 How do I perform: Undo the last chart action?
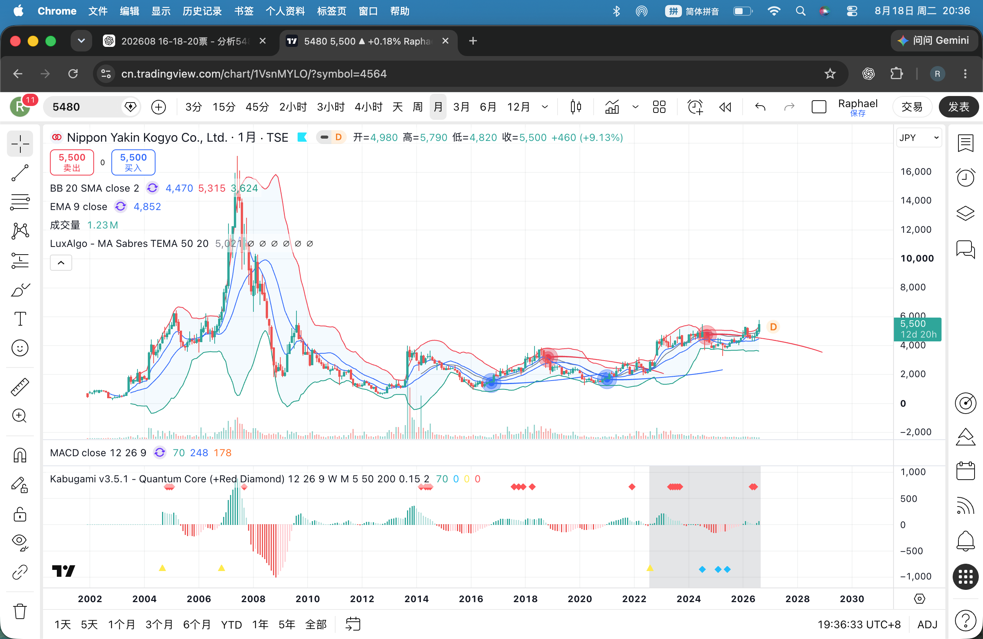[x=760, y=107]
